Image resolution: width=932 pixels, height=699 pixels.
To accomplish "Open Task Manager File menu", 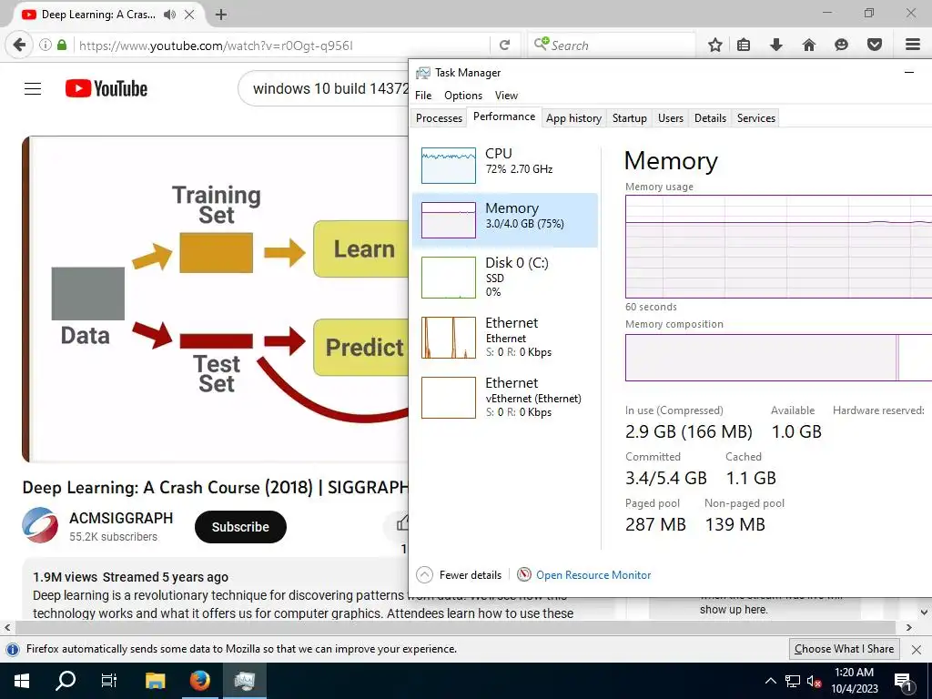I will 423,96.
